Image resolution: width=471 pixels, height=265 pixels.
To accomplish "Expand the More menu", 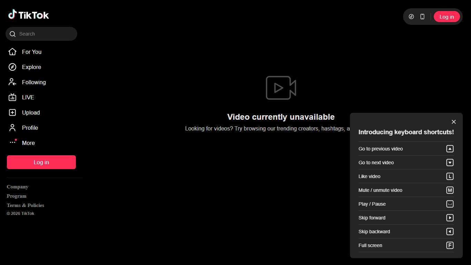I will tap(28, 143).
